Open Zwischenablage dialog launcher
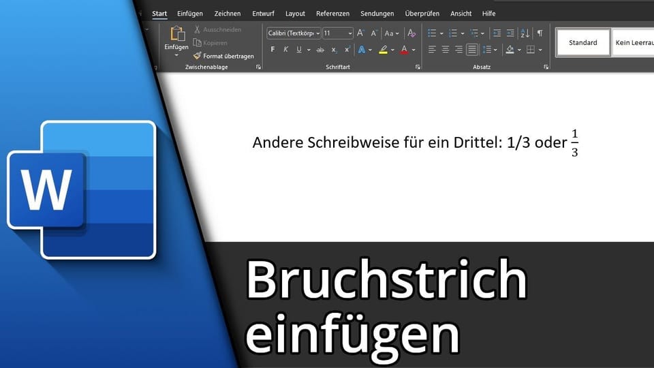The height and width of the screenshot is (368, 654). pyautogui.click(x=258, y=67)
